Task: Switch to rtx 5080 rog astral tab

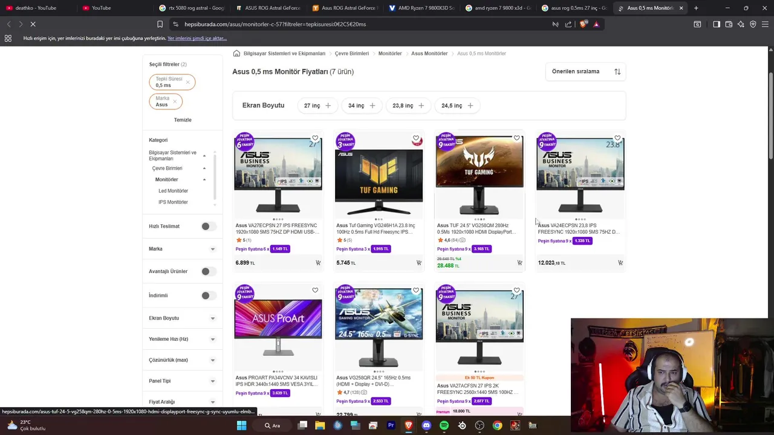Action: click(192, 8)
